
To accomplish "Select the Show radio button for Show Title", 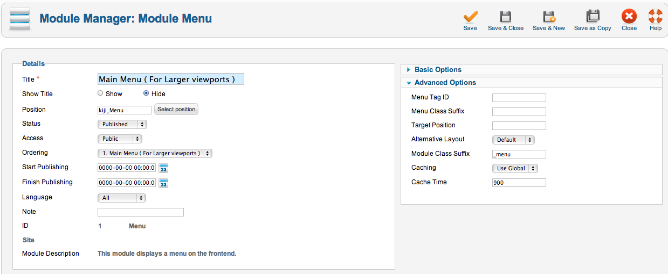I will pos(100,93).
